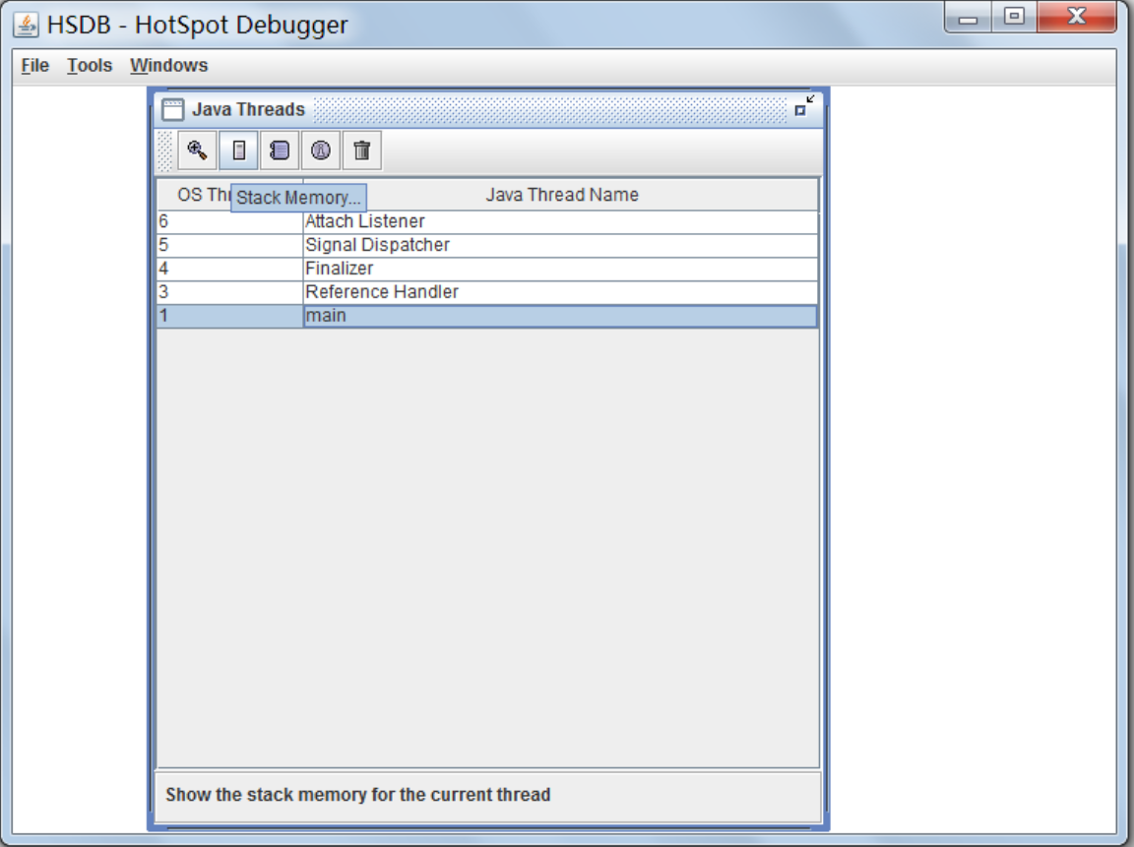1134x847 pixels.
Task: Click the Java Threads frame title text
Action: 248,109
